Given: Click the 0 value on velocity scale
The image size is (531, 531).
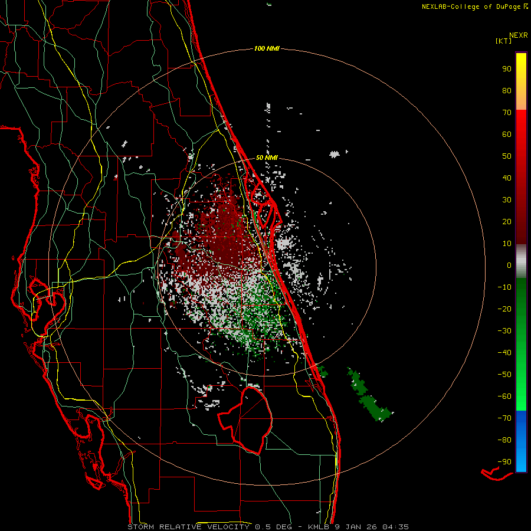Looking at the screenshot, I should [x=509, y=265].
